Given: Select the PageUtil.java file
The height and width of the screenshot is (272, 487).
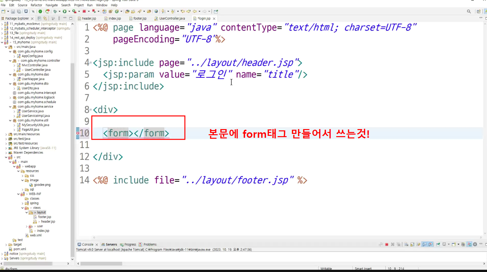Looking at the screenshot, I should click(30, 130).
